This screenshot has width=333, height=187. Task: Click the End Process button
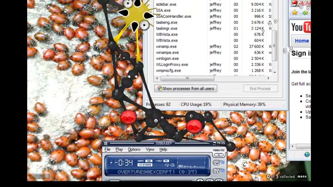(260, 89)
